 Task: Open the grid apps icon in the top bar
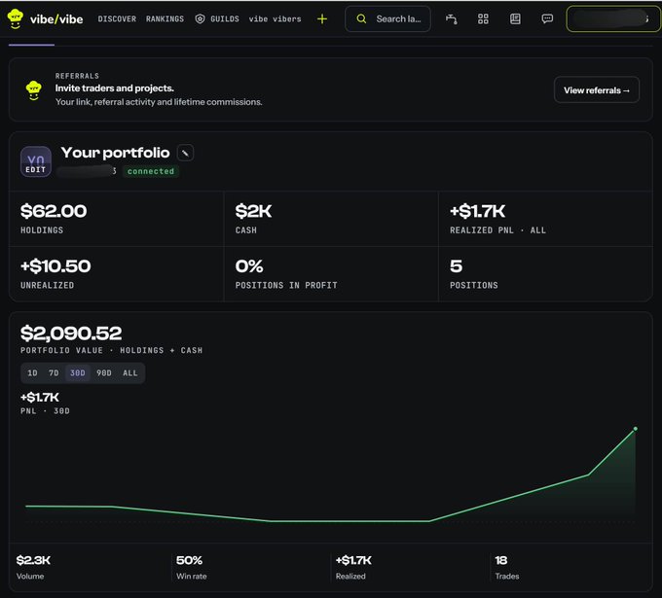click(483, 19)
